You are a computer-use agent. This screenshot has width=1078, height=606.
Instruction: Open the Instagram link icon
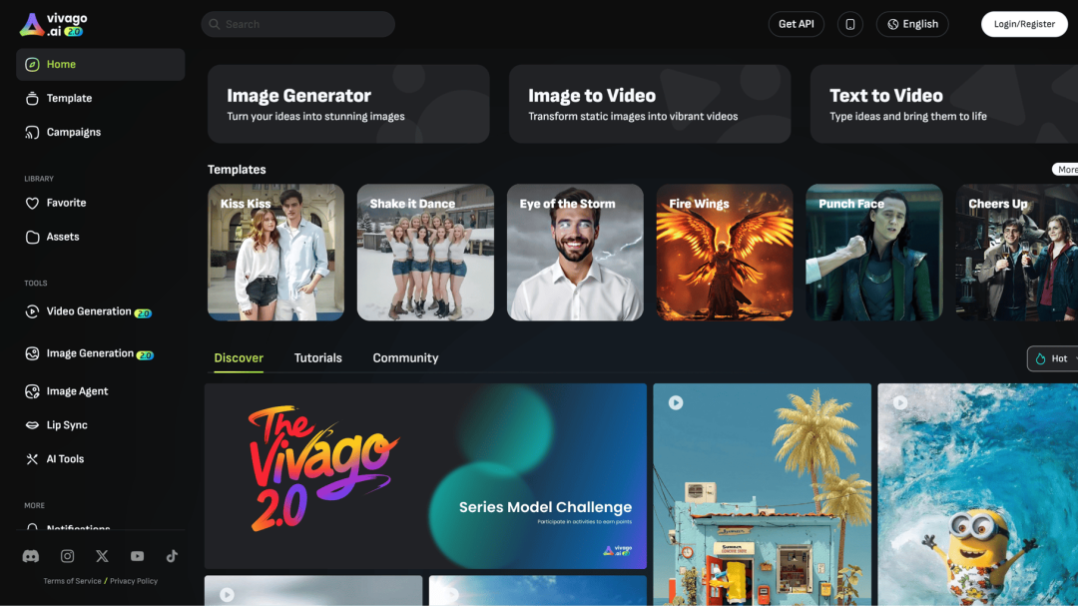click(68, 556)
